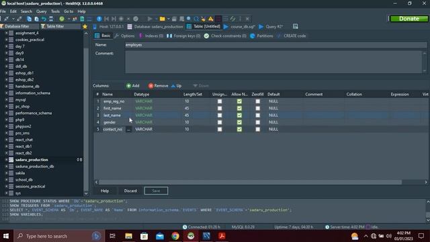Viewport: 430px width, 242px height.
Task: Click the connect session toolbar icon
Action: pyautogui.click(x=6, y=19)
